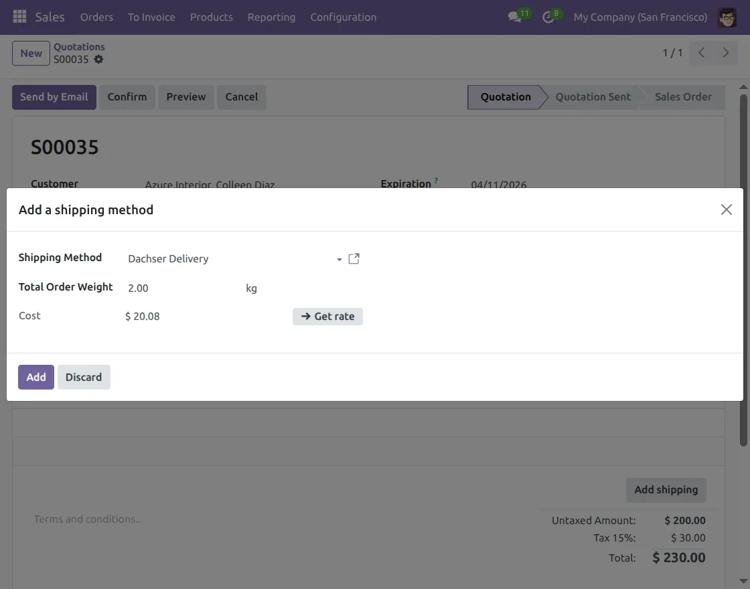
Task: Click the gear icon beside S00035
Action: pos(98,60)
